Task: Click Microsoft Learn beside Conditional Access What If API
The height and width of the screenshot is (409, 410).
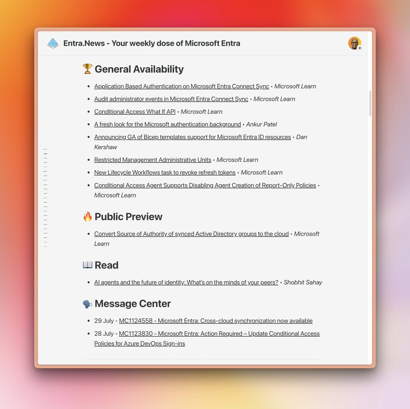Action: pyautogui.click(x=202, y=112)
